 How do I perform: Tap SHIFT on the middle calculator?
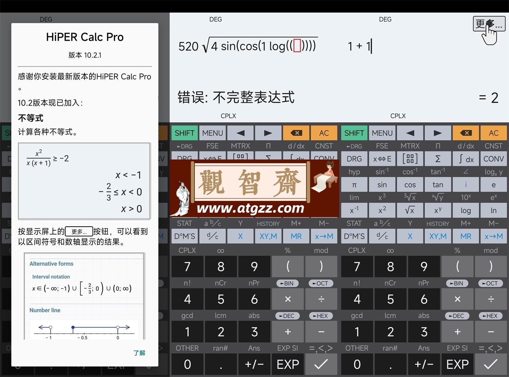point(184,133)
